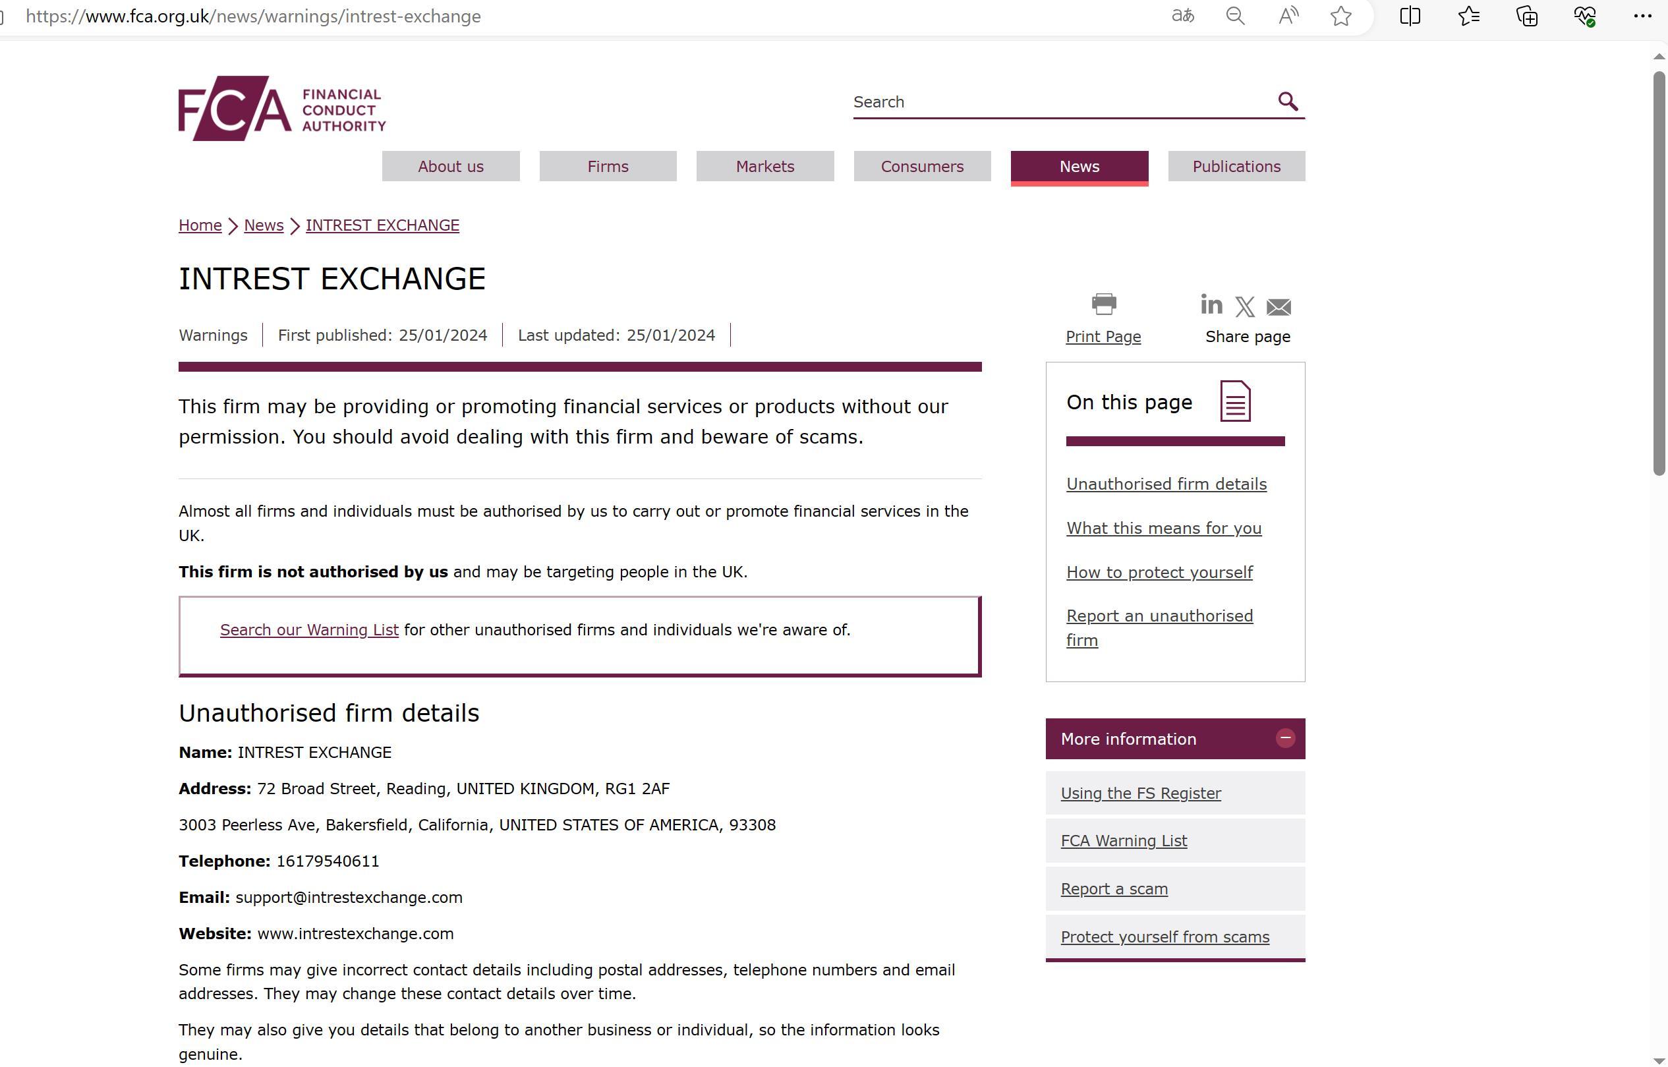
Task: Share page on X
Action: (x=1245, y=306)
